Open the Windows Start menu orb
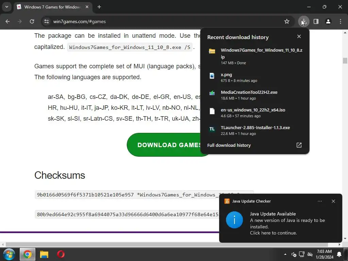This screenshot has width=348, height=261. [x=9, y=254]
